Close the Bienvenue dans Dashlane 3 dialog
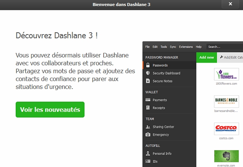The image size is (243, 167). (230, 4)
